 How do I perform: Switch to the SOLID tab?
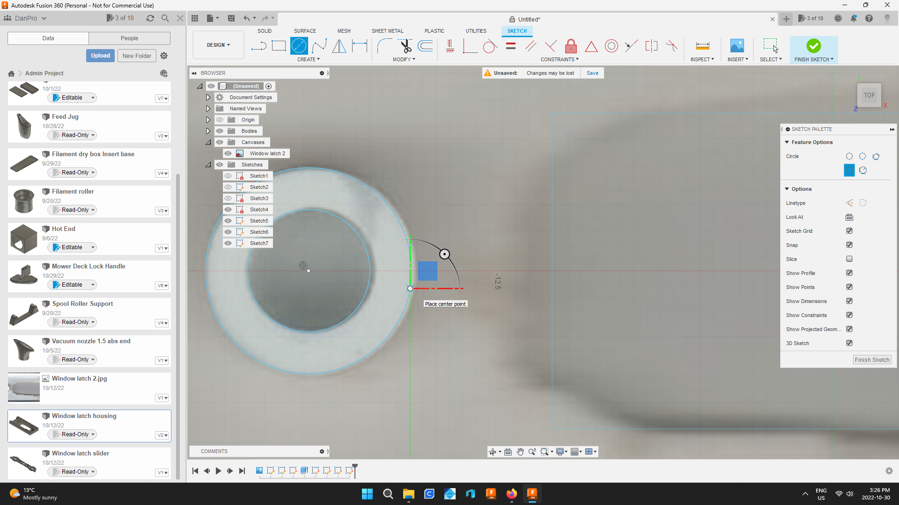click(265, 31)
